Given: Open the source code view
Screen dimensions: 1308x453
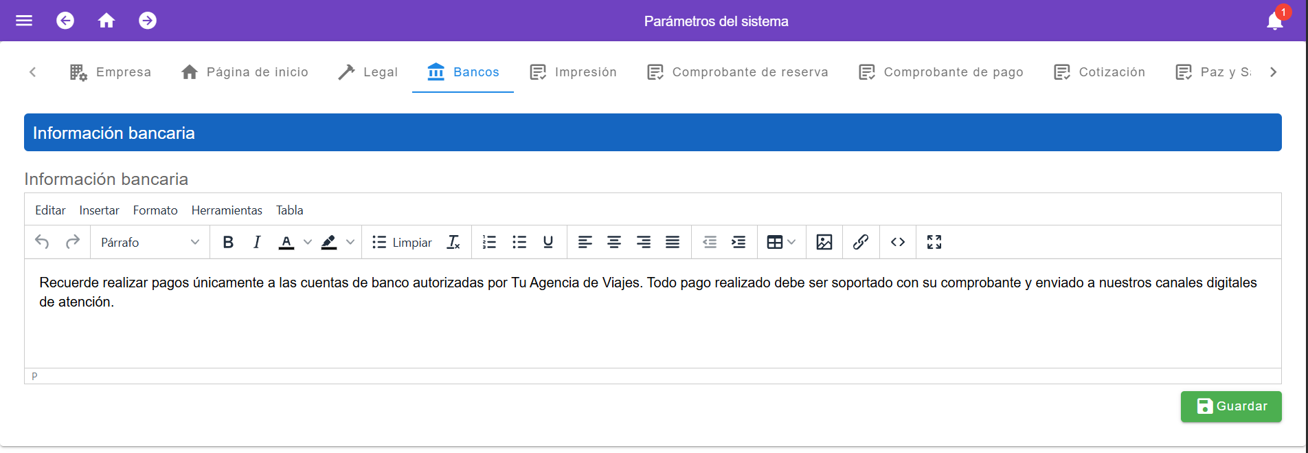Looking at the screenshot, I should click(x=897, y=242).
